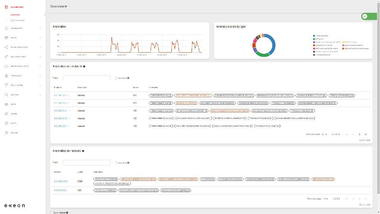Click info icon beside Anomalies per endpoint
The height and width of the screenshot is (214, 380).
(84, 67)
